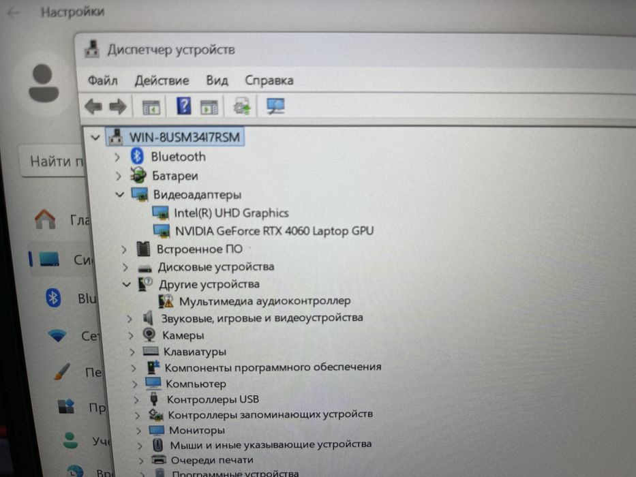Image resolution: width=636 pixels, height=477 pixels.
Task: Click the NVIDIA GeForce RTX 4060 device icon
Action: (162, 231)
